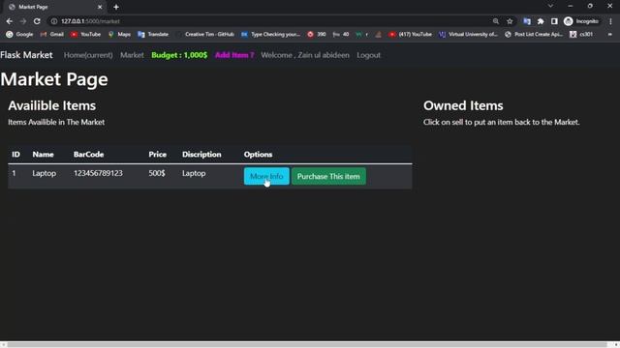Open Add Item ? nav link
The image size is (620, 348).
pyautogui.click(x=234, y=55)
